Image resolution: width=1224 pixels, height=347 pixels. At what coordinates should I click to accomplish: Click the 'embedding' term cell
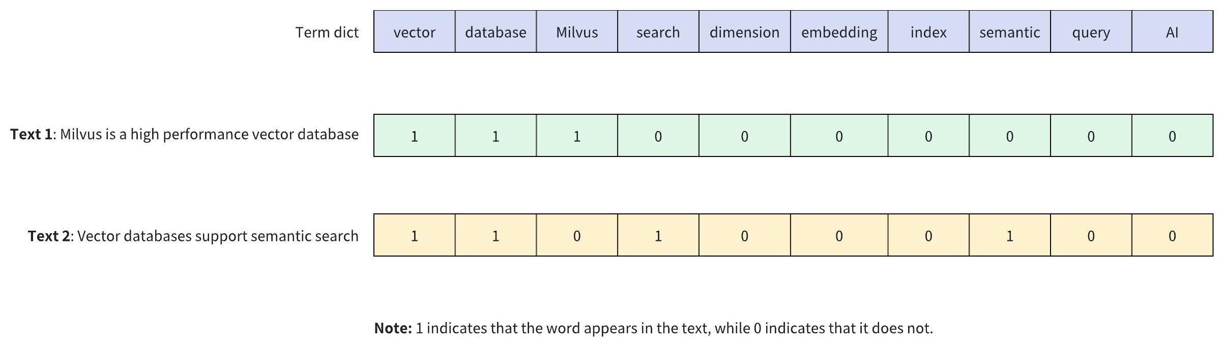pyautogui.click(x=839, y=32)
